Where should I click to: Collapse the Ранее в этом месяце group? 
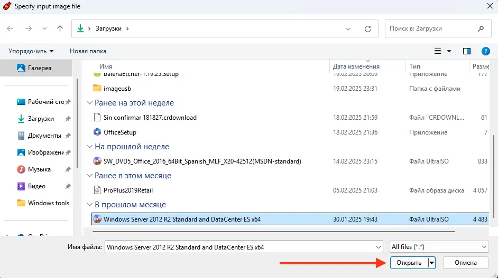tap(89, 176)
